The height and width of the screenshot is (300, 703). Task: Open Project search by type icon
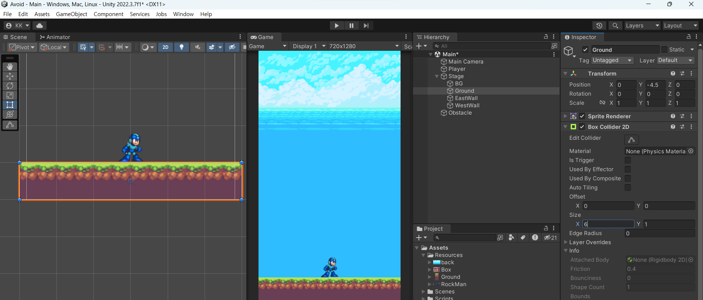point(512,238)
